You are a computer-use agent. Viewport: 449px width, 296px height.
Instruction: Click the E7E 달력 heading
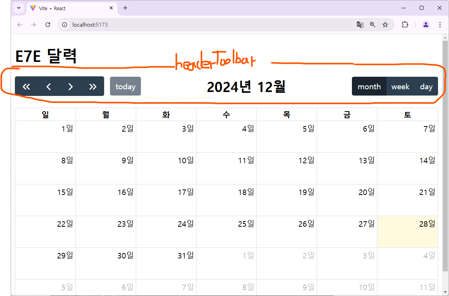coord(46,56)
